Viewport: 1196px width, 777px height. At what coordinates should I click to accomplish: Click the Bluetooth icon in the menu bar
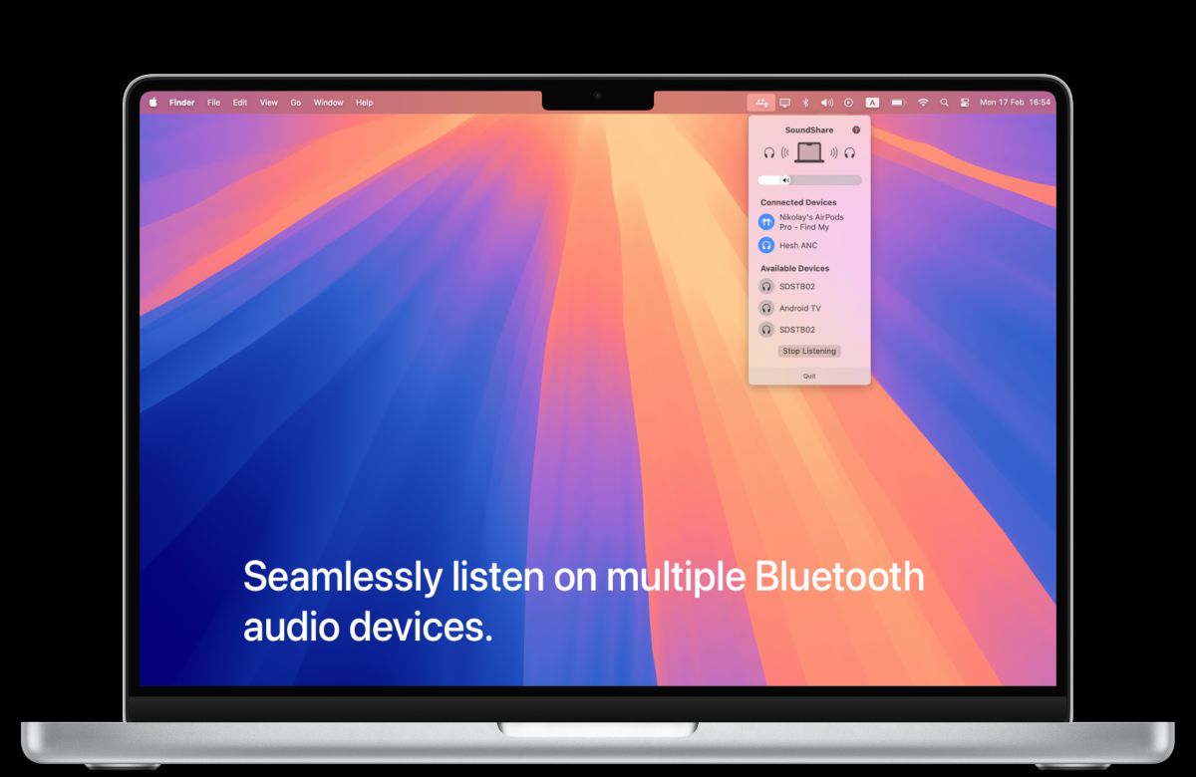805,102
